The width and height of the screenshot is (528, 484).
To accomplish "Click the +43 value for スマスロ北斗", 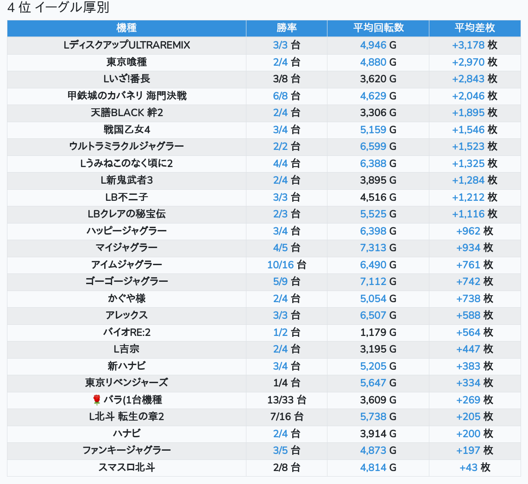I will pyautogui.click(x=468, y=467).
